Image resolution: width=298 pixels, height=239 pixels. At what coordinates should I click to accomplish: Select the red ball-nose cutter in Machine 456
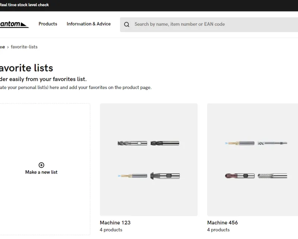pyautogui.click(x=240, y=176)
